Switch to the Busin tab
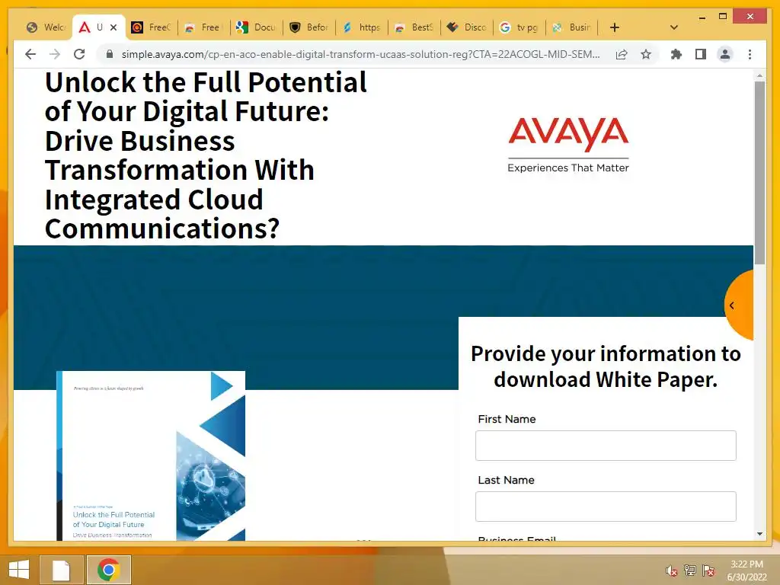 point(573,27)
